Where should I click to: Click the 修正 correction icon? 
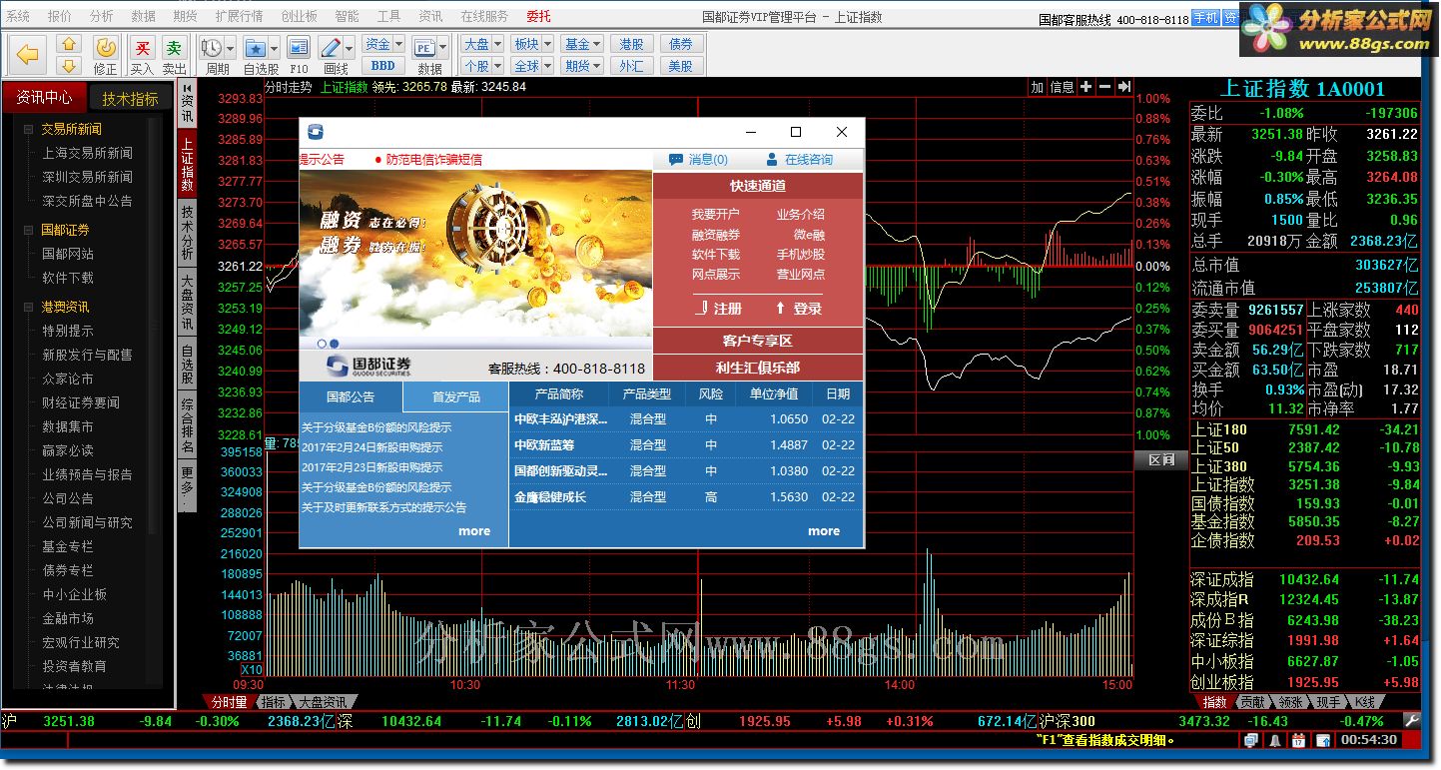105,48
